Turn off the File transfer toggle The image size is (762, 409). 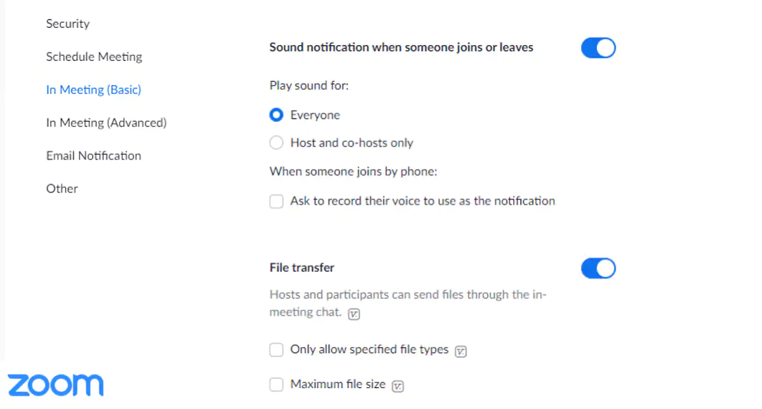(598, 268)
